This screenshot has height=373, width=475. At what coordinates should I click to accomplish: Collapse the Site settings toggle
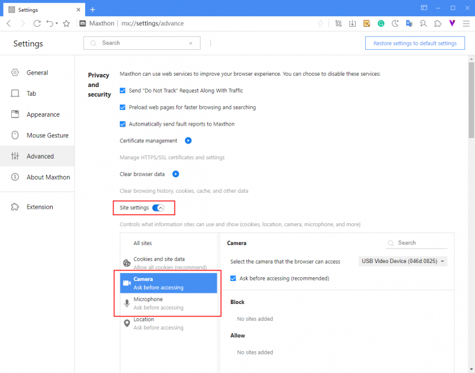158,208
